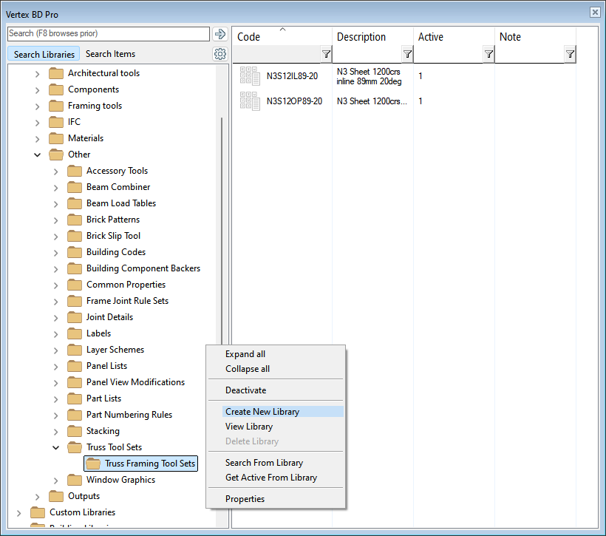Screen dimensions: 606x536
Task: Collapse the Truss Tool Sets folder
Action: click(x=56, y=447)
